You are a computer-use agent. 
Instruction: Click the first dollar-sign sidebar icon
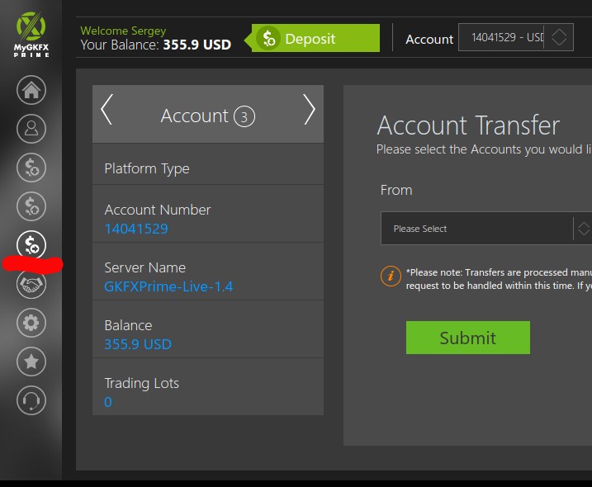point(31,168)
